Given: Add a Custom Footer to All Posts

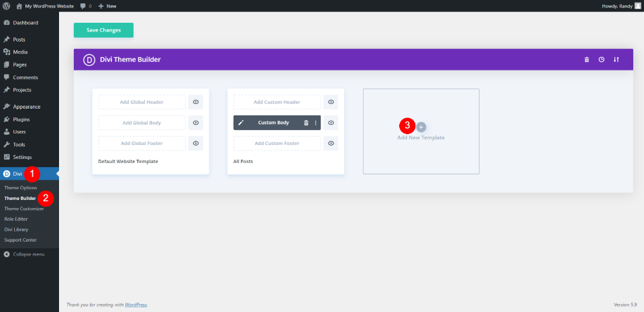Looking at the screenshot, I should [x=277, y=144].
